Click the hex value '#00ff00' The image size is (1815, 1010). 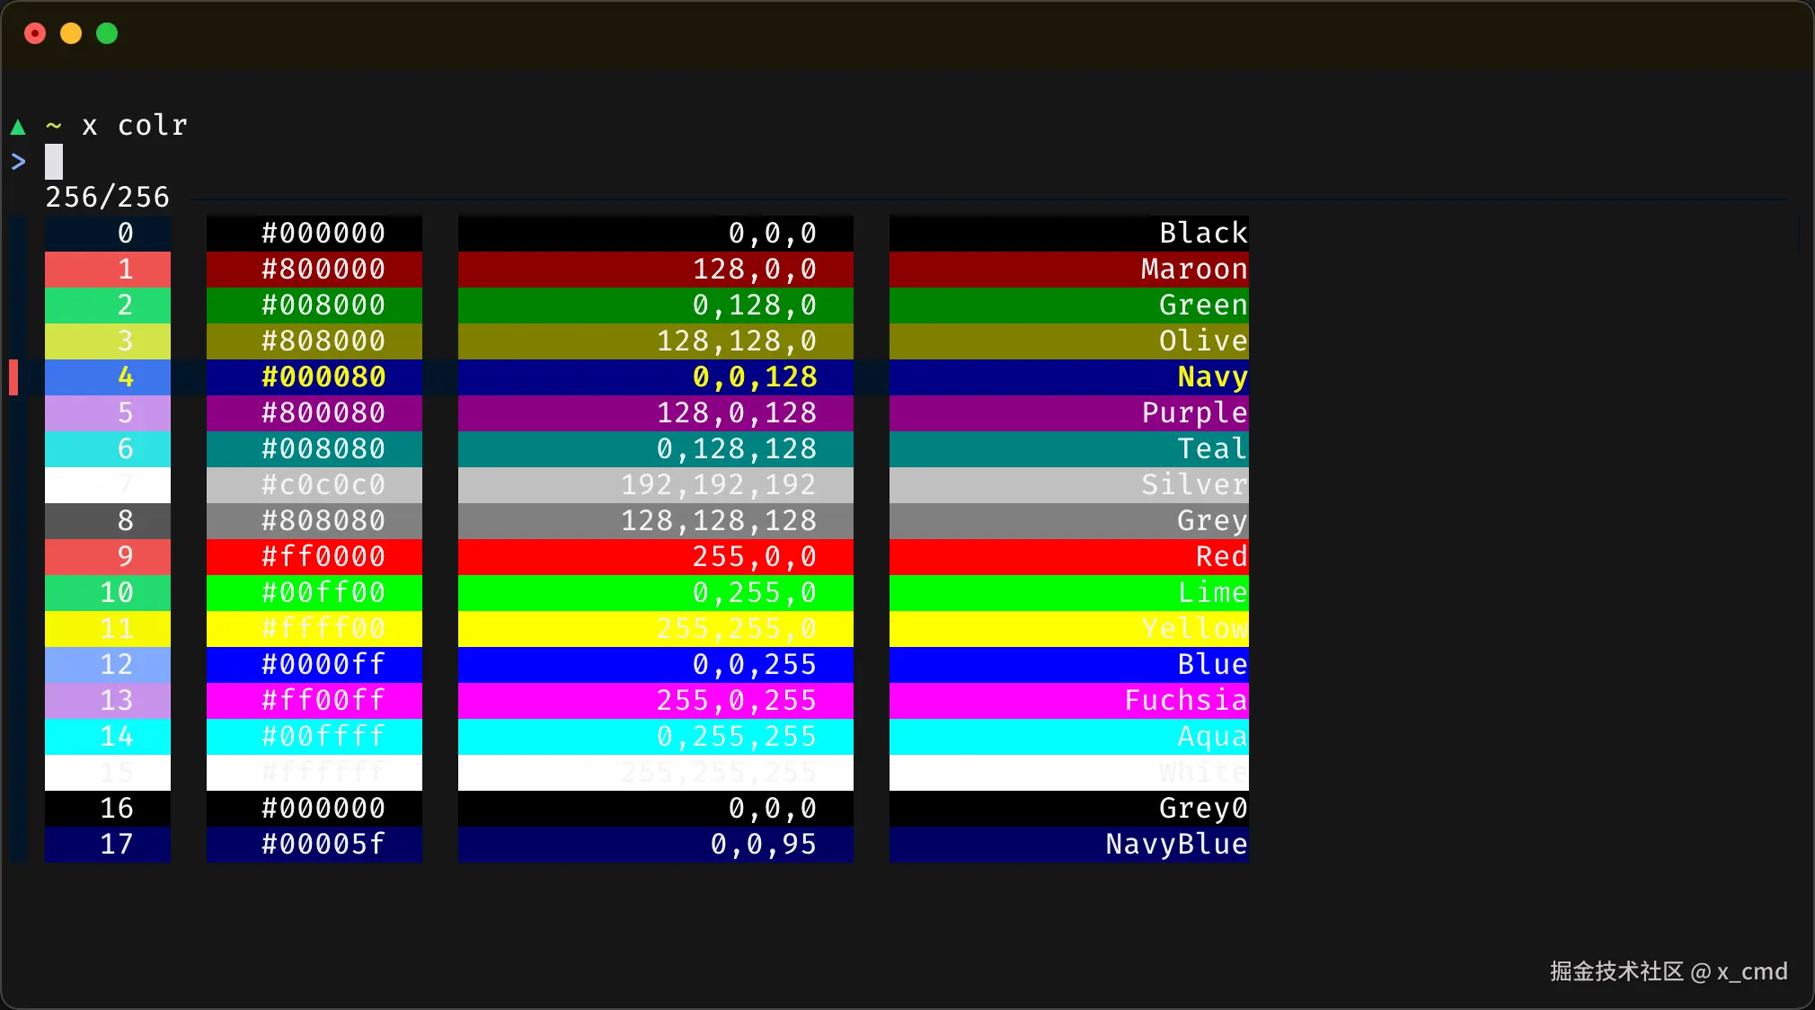pyautogui.click(x=323, y=593)
